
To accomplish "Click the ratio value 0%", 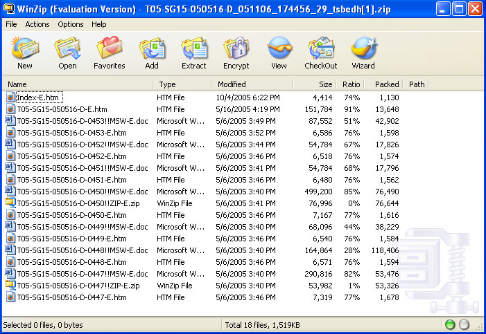I will pyautogui.click(x=354, y=203).
